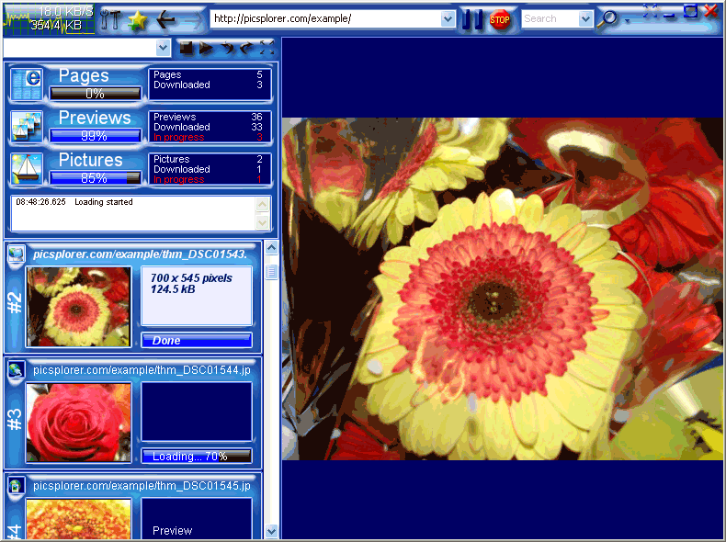This screenshot has height=542, width=726.
Task: Click the Previews stacked sailboats icon
Action: (27, 127)
